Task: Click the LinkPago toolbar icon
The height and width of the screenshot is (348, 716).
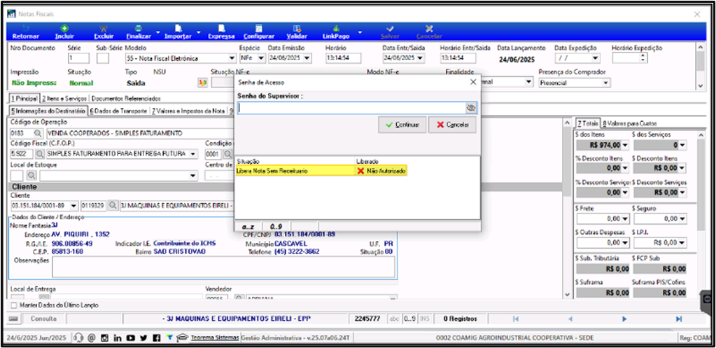Action: point(336,29)
